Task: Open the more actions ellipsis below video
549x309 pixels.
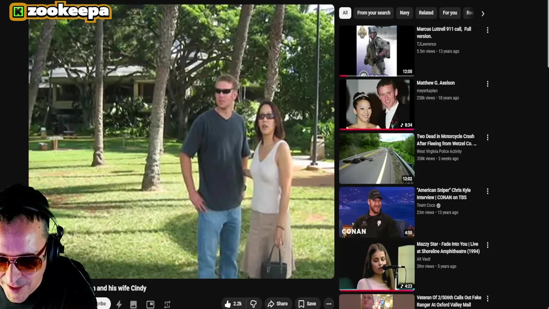Action: (x=329, y=304)
